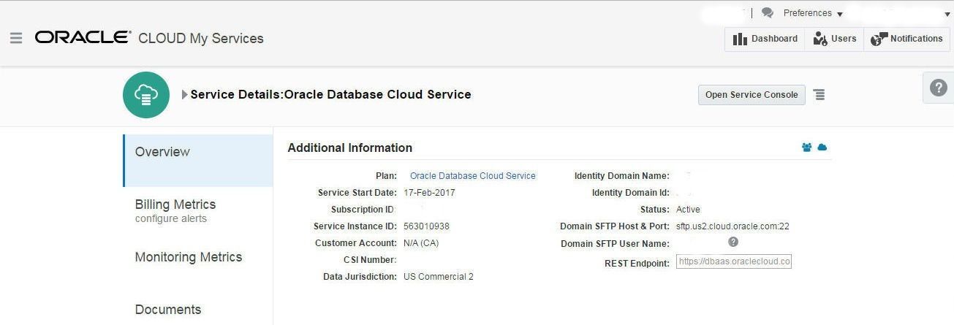
Task: Click configure alerts link
Action: pyautogui.click(x=171, y=218)
